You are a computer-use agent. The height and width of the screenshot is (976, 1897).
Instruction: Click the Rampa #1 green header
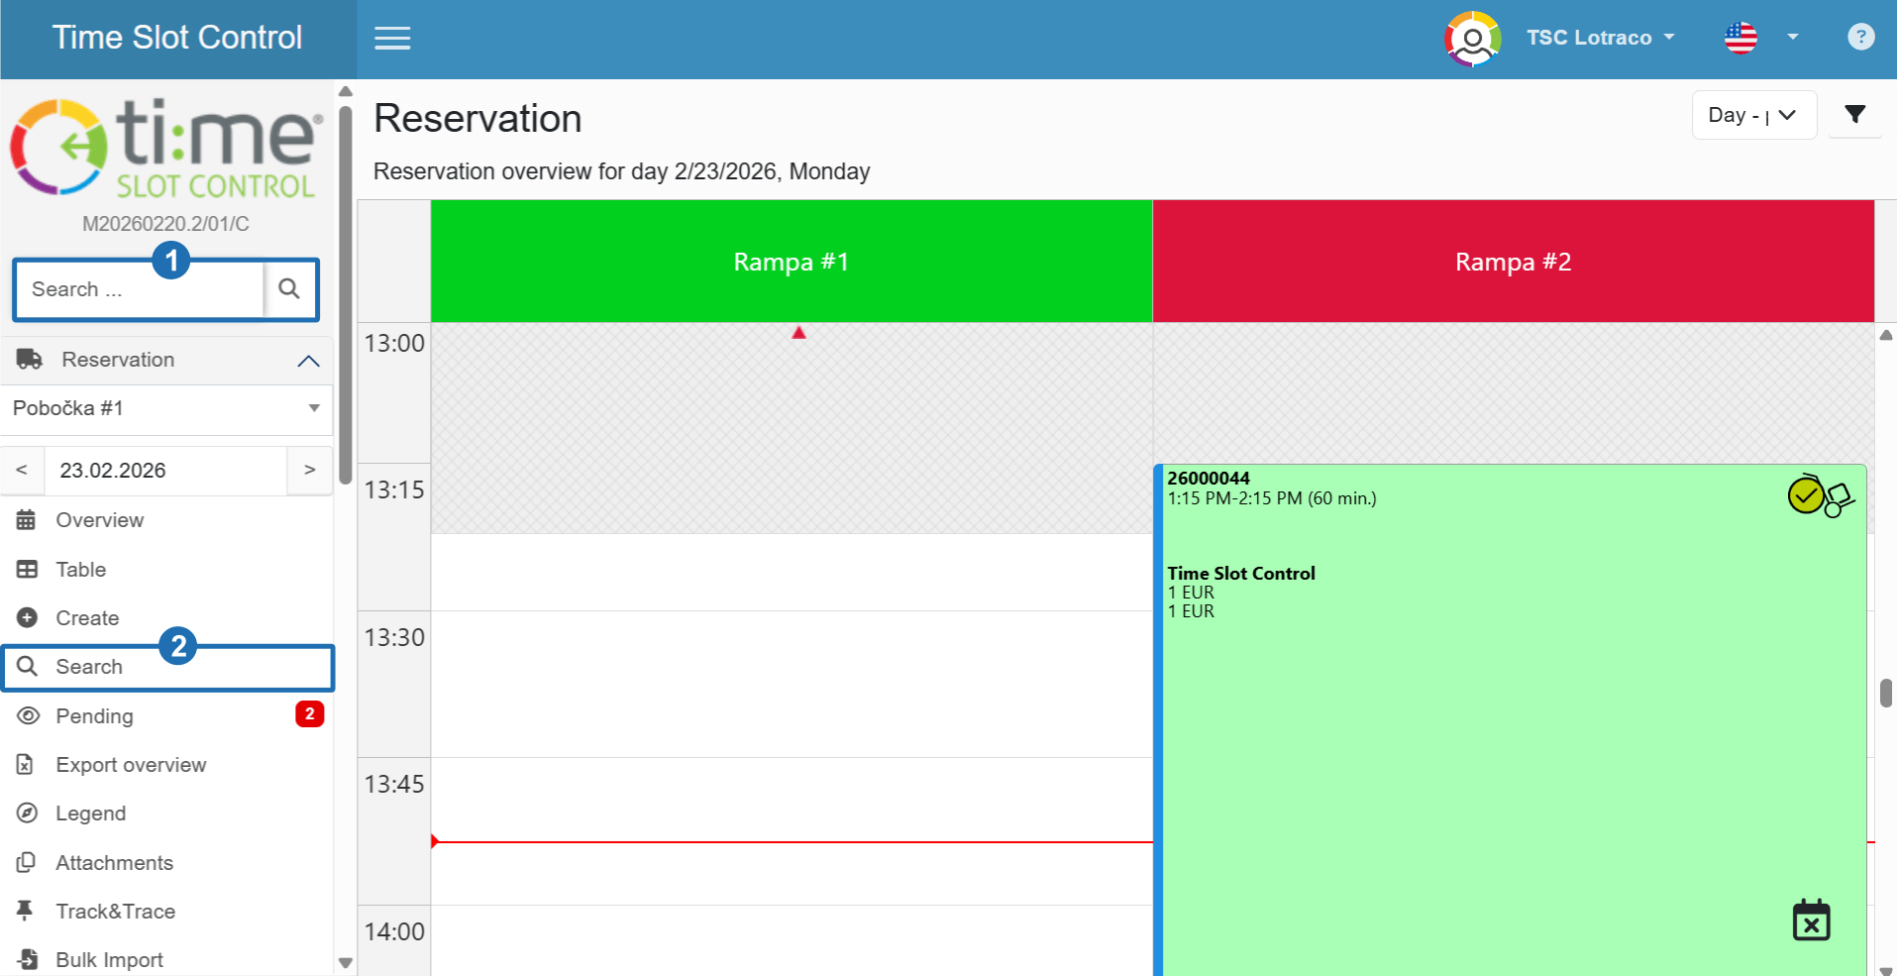pyautogui.click(x=790, y=262)
